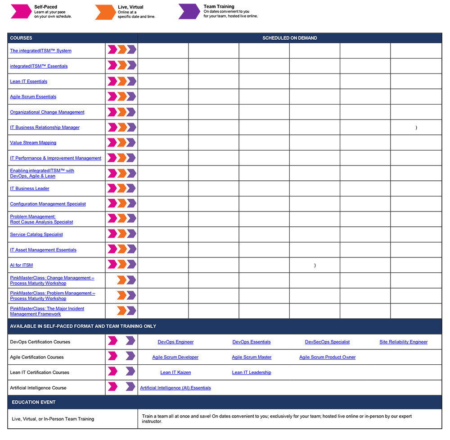The width and height of the screenshot is (450, 440).
Task: Click the pink Self-Paced legend arrow icon
Action: [21, 12]
